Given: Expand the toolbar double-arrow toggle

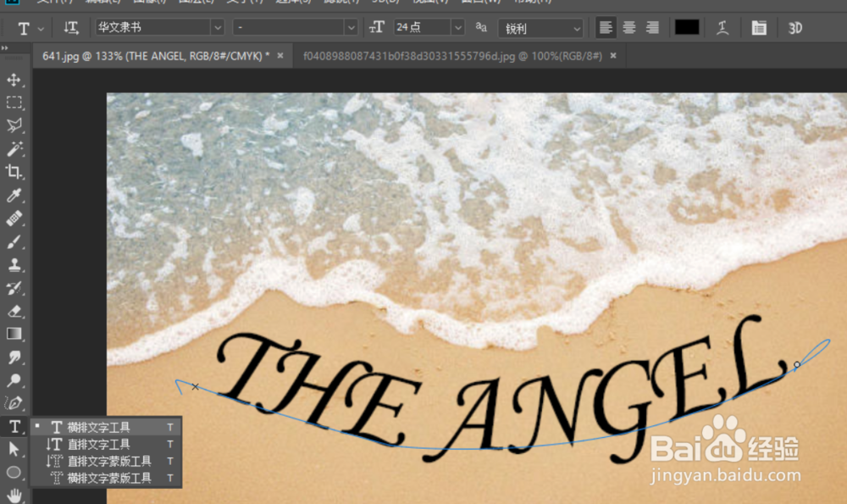Looking at the screenshot, I should 5,48.
